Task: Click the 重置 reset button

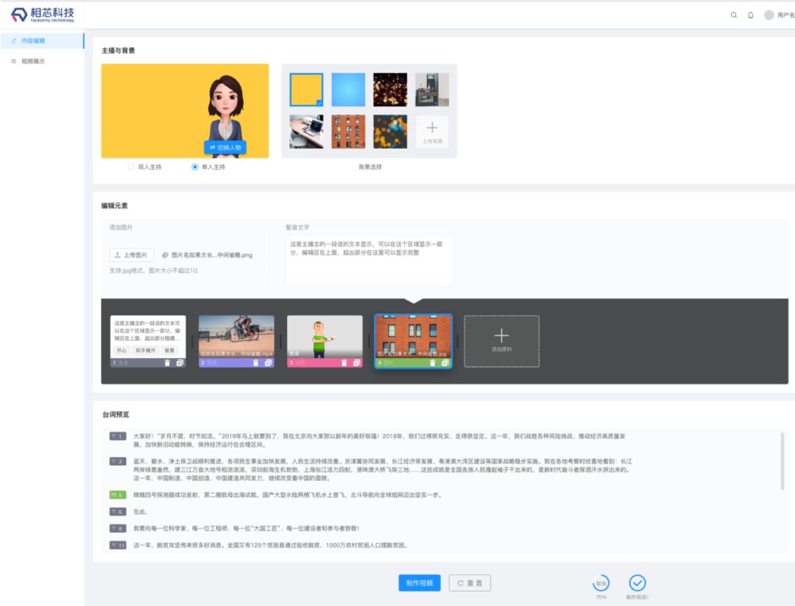Action: (x=470, y=582)
